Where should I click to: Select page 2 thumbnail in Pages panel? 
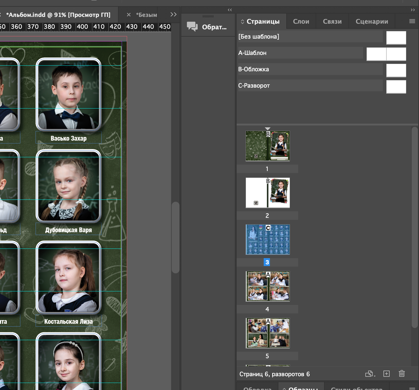coord(268,193)
